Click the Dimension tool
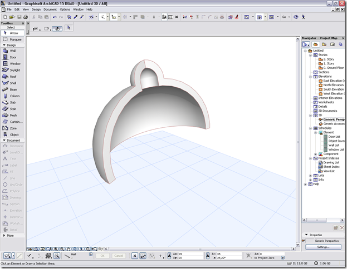 point(12,146)
